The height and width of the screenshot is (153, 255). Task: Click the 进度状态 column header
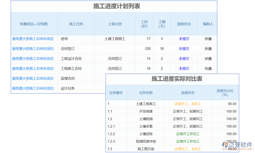pyautogui.click(x=188, y=93)
